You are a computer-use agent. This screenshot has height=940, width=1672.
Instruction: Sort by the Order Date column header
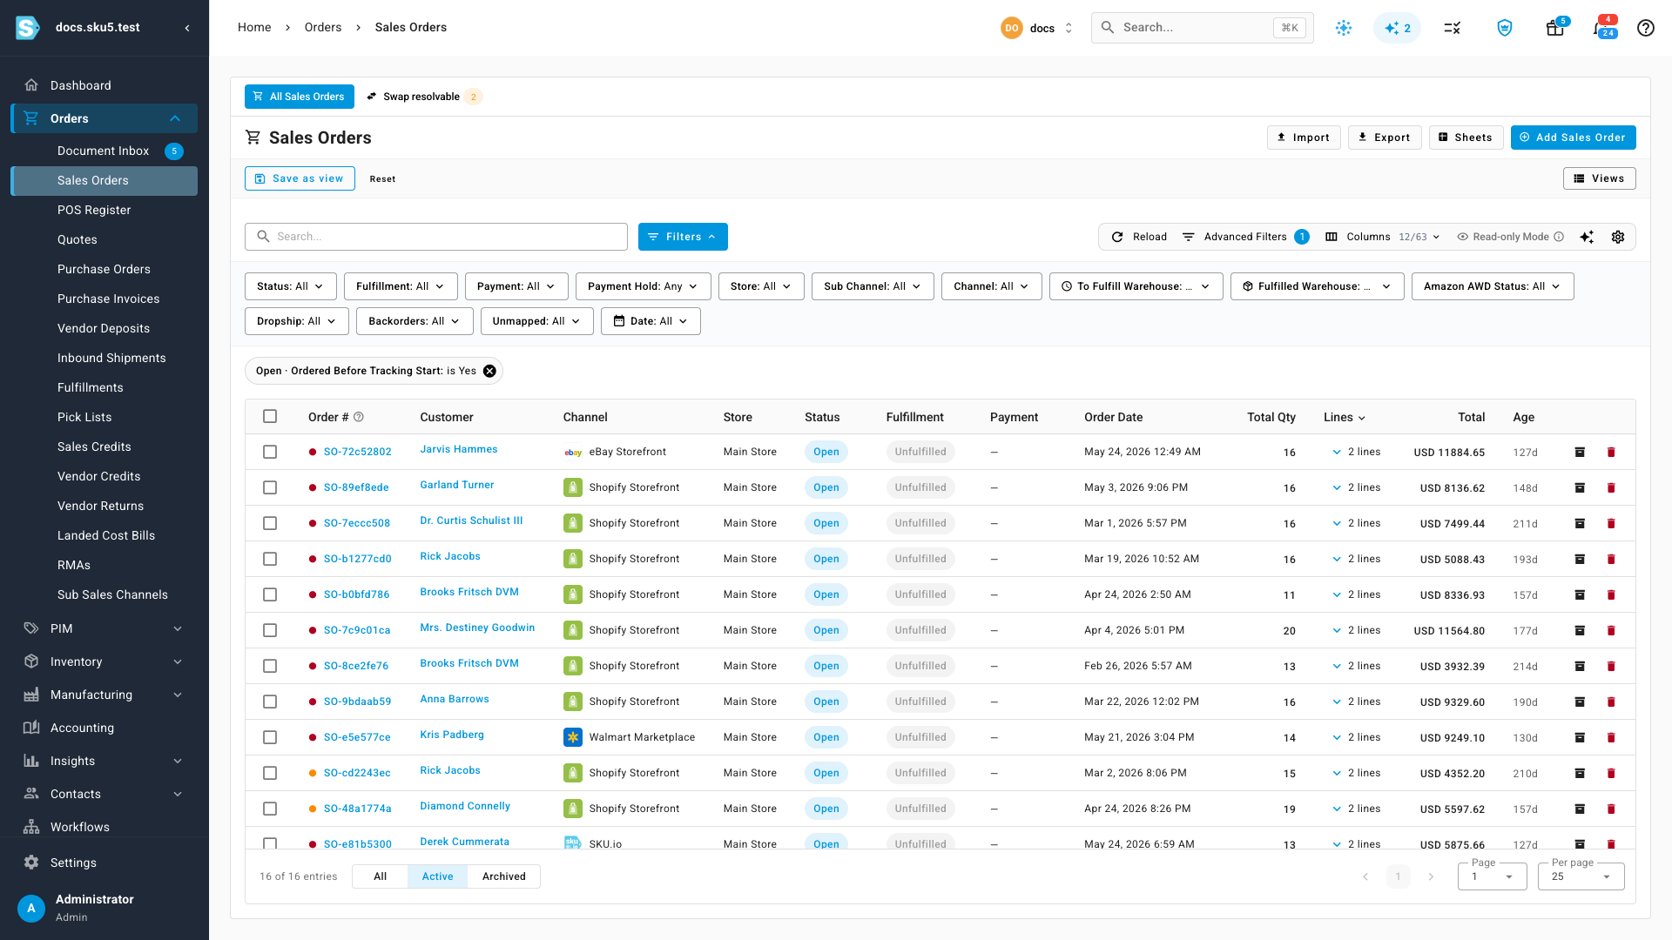pos(1113,417)
